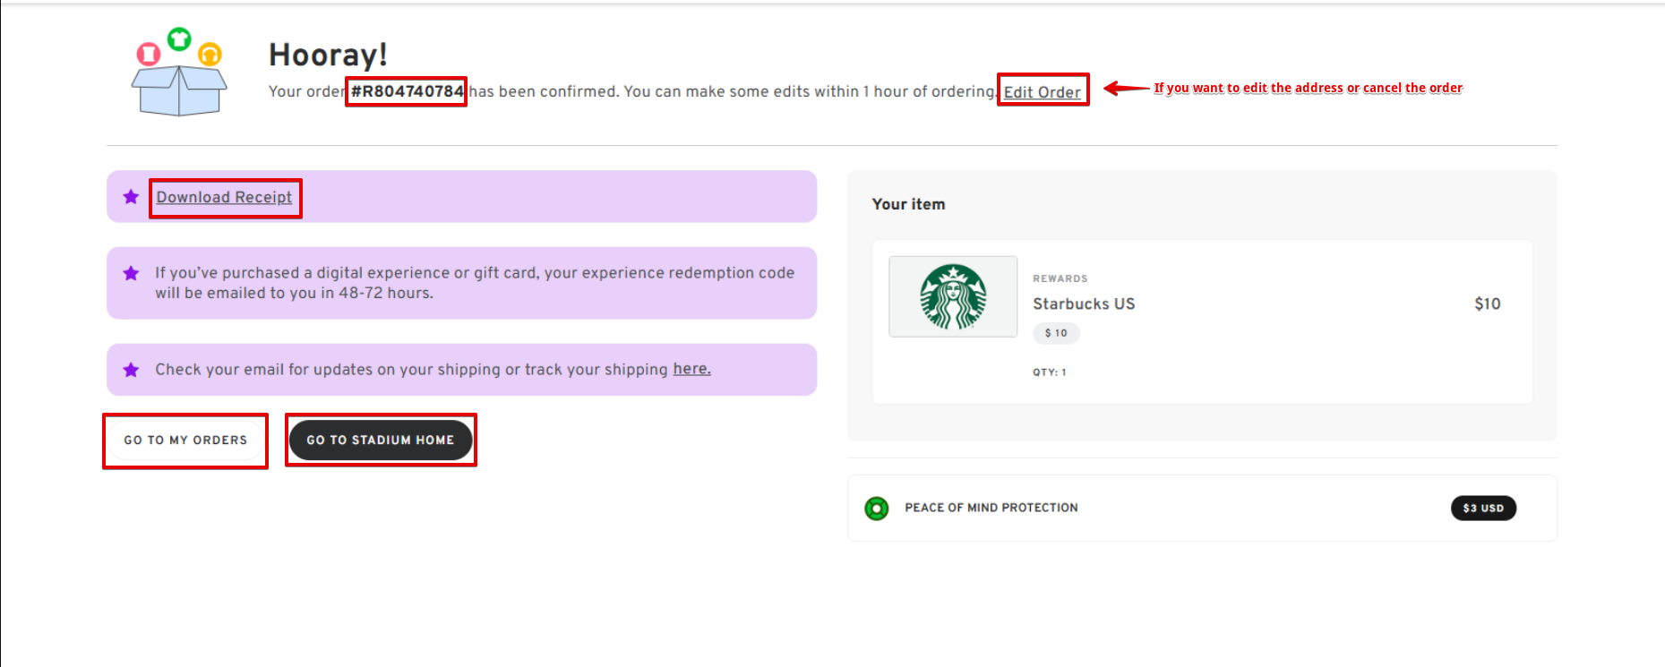Click the $3 USD protection price badge
The image size is (1665, 667).
click(x=1482, y=509)
